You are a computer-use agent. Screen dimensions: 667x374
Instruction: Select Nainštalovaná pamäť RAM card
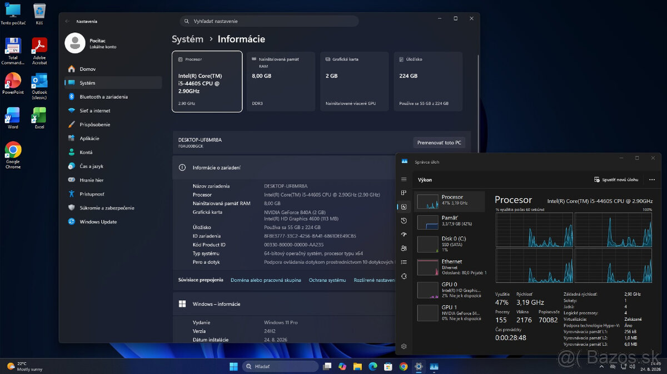coord(281,82)
